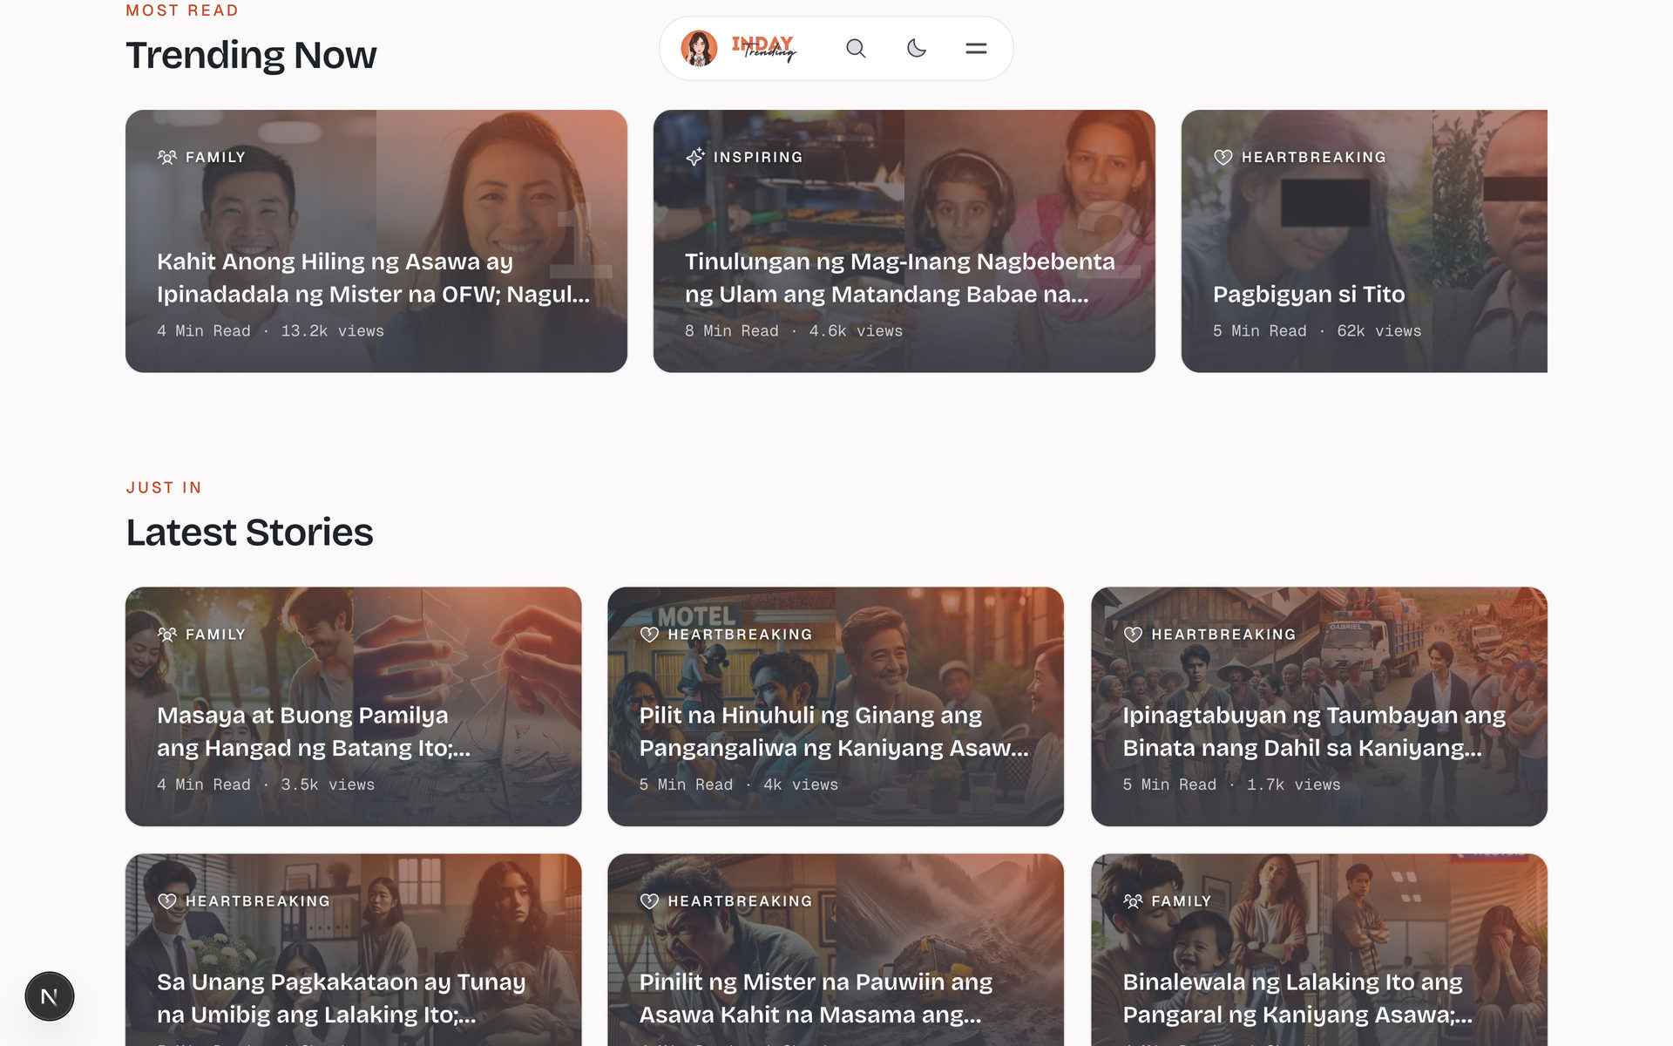The width and height of the screenshot is (1673, 1046).
Task: Click '62k views' on Pagbigyan si Tito card
Action: [1379, 331]
